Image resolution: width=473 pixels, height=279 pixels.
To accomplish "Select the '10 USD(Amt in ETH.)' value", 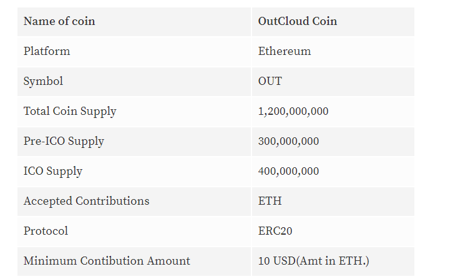I will coord(313,261).
